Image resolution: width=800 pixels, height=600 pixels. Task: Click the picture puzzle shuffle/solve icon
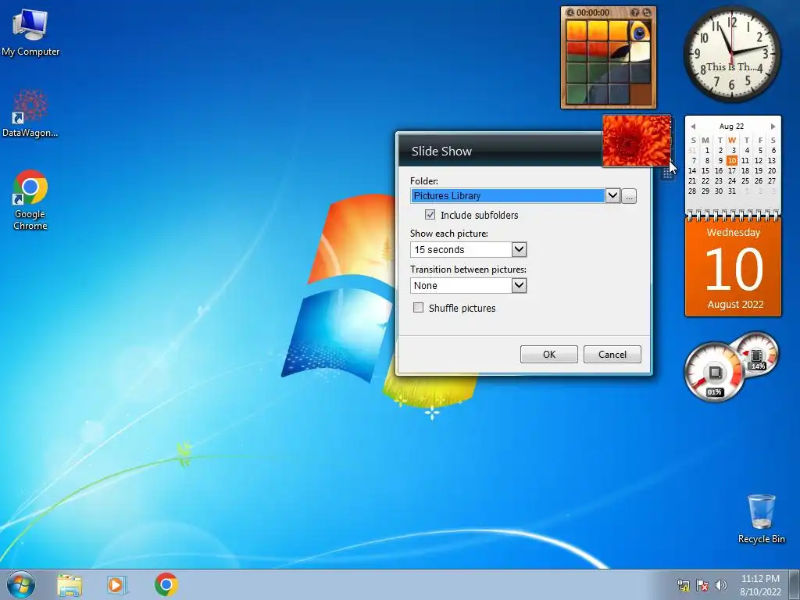pyautogui.click(x=646, y=12)
